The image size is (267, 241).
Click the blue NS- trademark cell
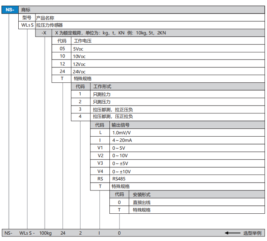point(10,10)
